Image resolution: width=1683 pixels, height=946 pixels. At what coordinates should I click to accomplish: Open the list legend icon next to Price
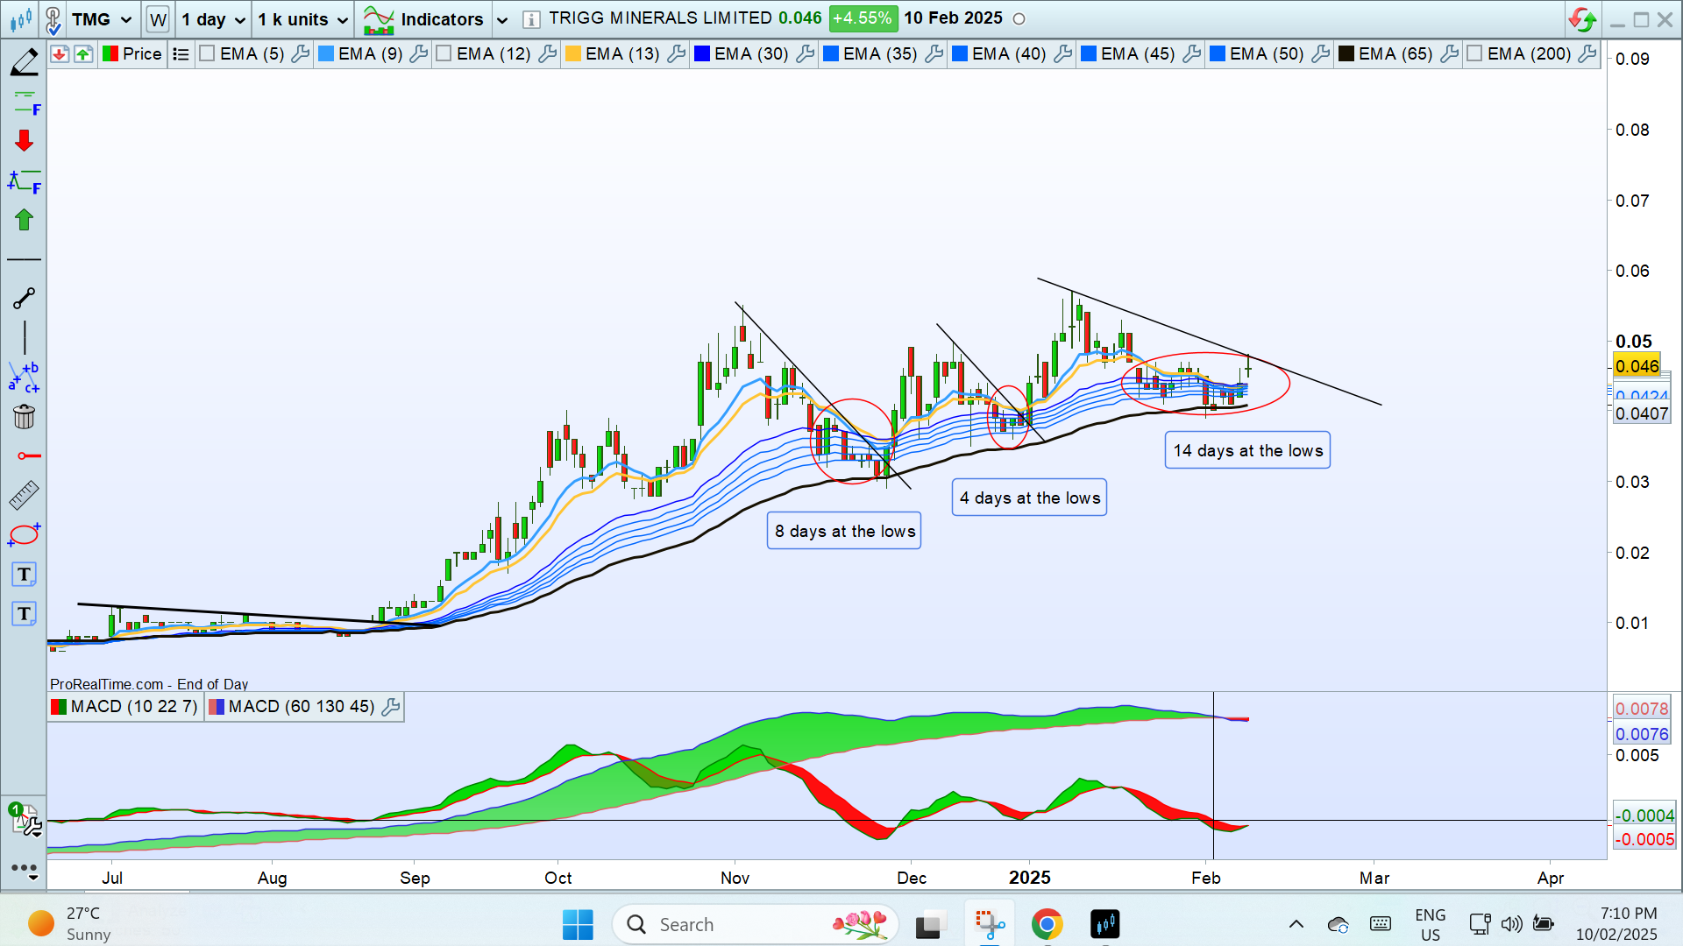(x=181, y=54)
